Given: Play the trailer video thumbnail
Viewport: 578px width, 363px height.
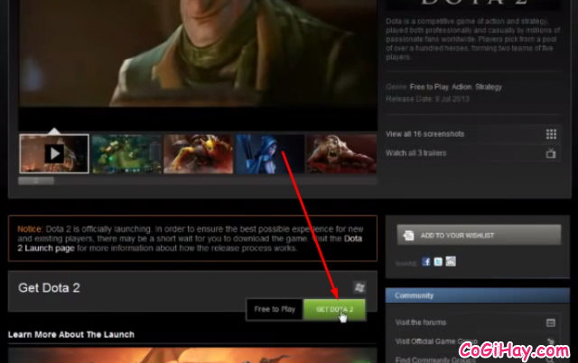Looking at the screenshot, I should [54, 153].
